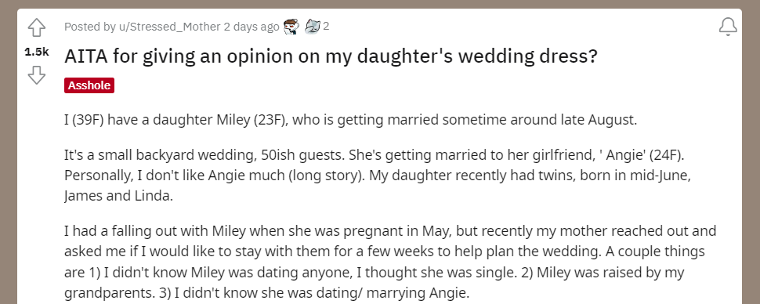This screenshot has width=760, height=304.
Task: Click paragraph starting 'I had a falling out'
Action: click(391, 262)
